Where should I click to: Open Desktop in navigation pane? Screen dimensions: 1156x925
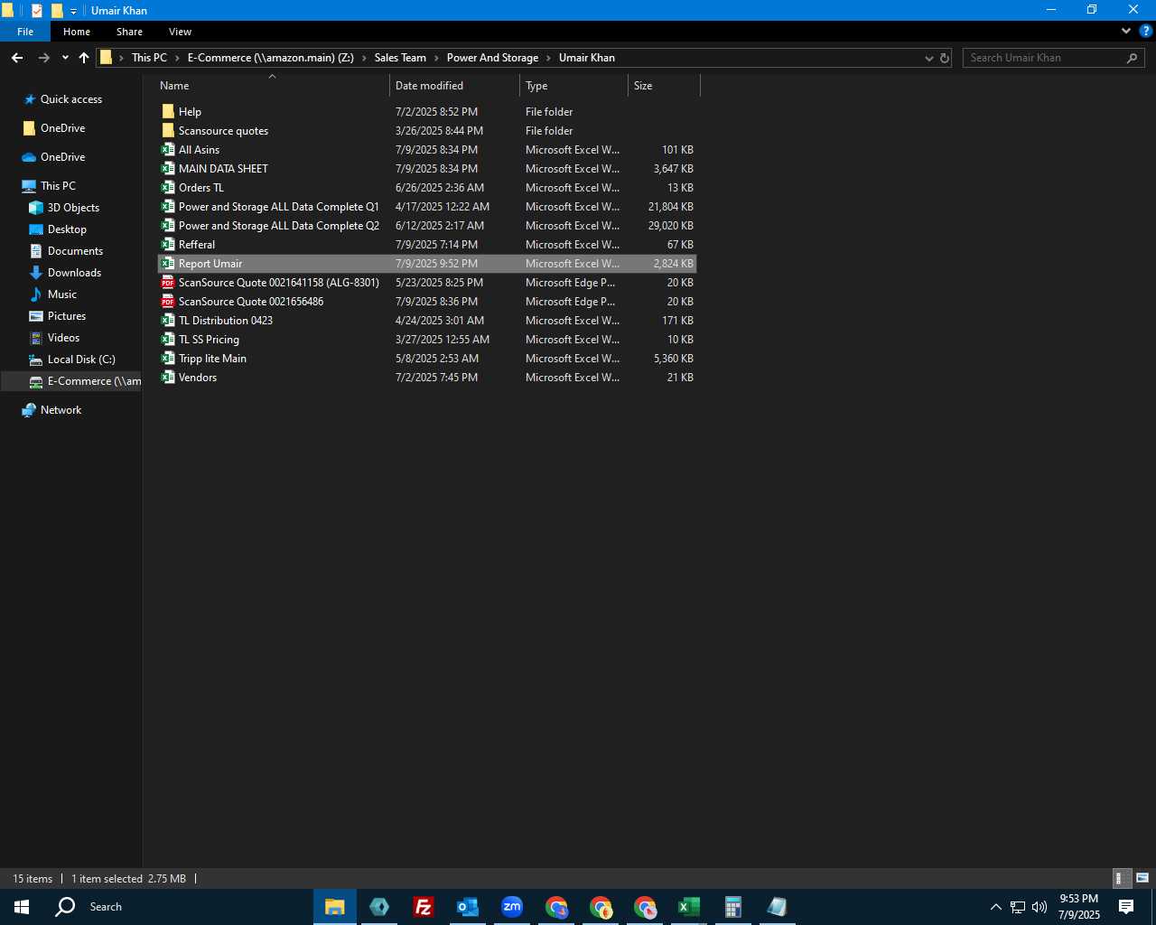67,229
